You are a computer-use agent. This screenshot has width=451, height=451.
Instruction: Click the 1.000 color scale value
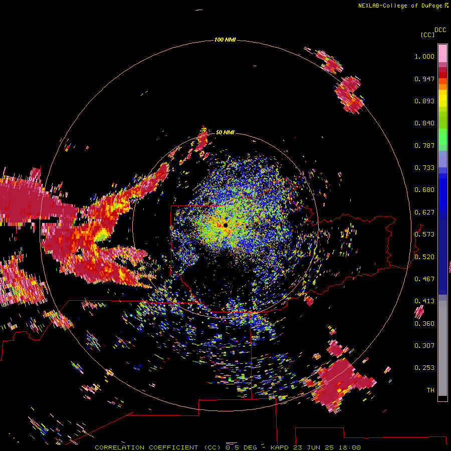[x=424, y=56]
